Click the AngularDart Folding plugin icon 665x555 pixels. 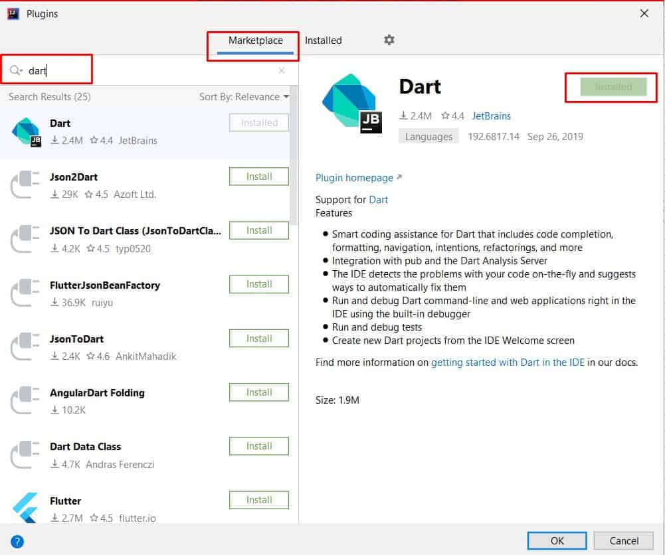(25, 400)
